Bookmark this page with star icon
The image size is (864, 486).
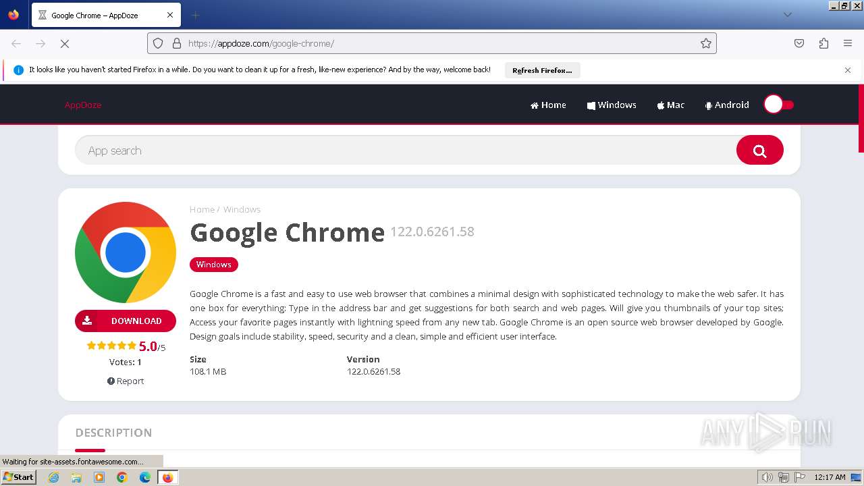(706, 43)
